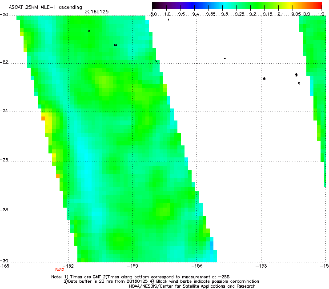Click the -3.0 colorbar label

click(x=152, y=14)
